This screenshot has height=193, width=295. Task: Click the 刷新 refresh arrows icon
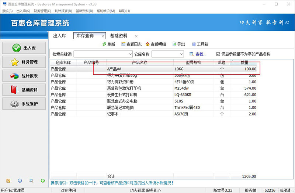[x=104, y=44]
